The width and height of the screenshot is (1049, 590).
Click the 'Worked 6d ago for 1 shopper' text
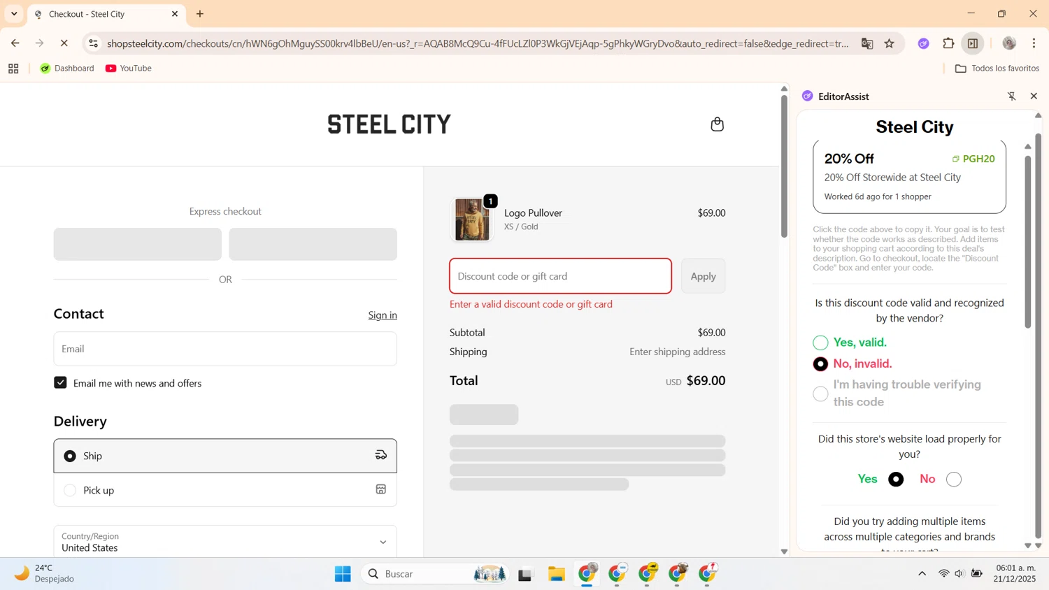(878, 197)
